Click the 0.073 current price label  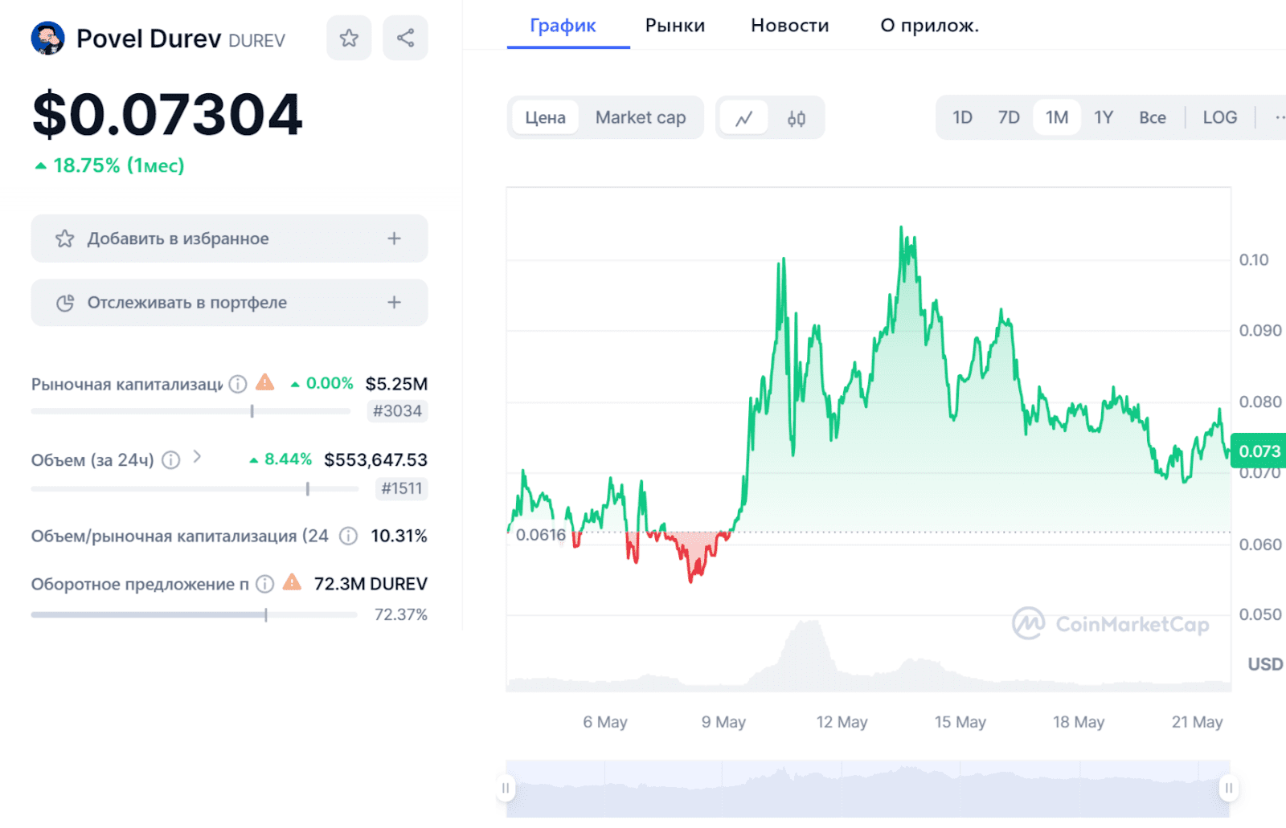click(1259, 451)
